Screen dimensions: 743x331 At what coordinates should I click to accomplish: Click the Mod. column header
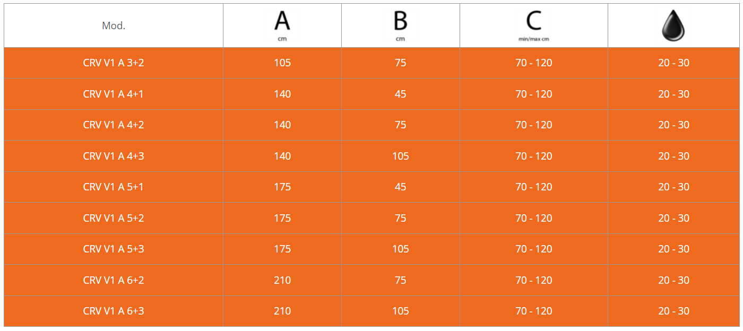[114, 25]
